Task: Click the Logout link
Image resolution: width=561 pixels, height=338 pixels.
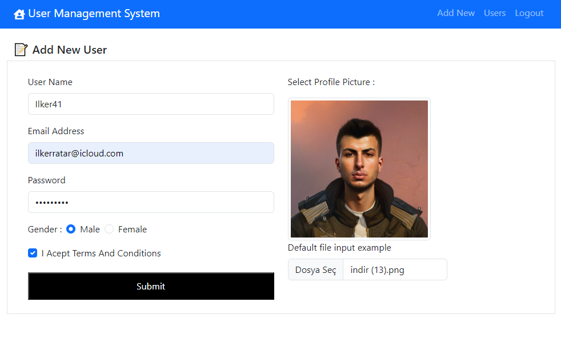Action: [x=529, y=13]
